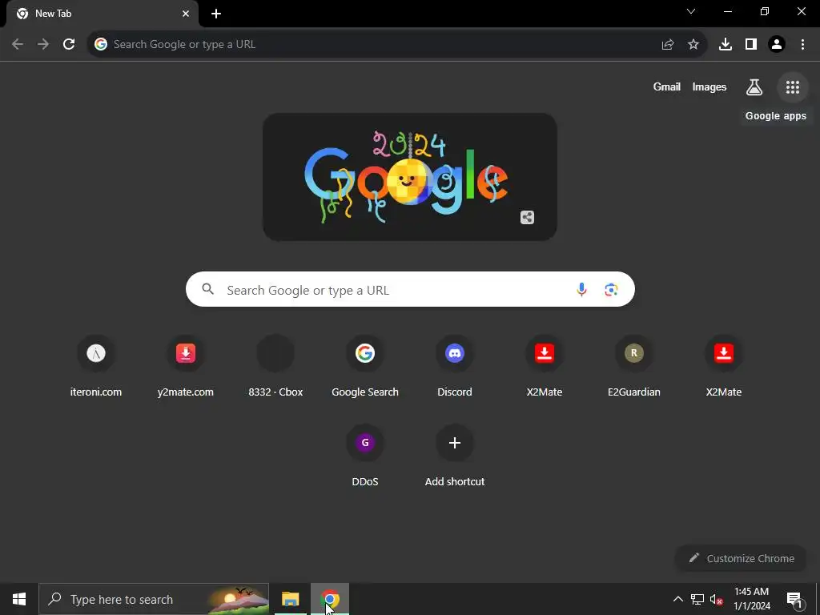Reload the page

tap(69, 45)
